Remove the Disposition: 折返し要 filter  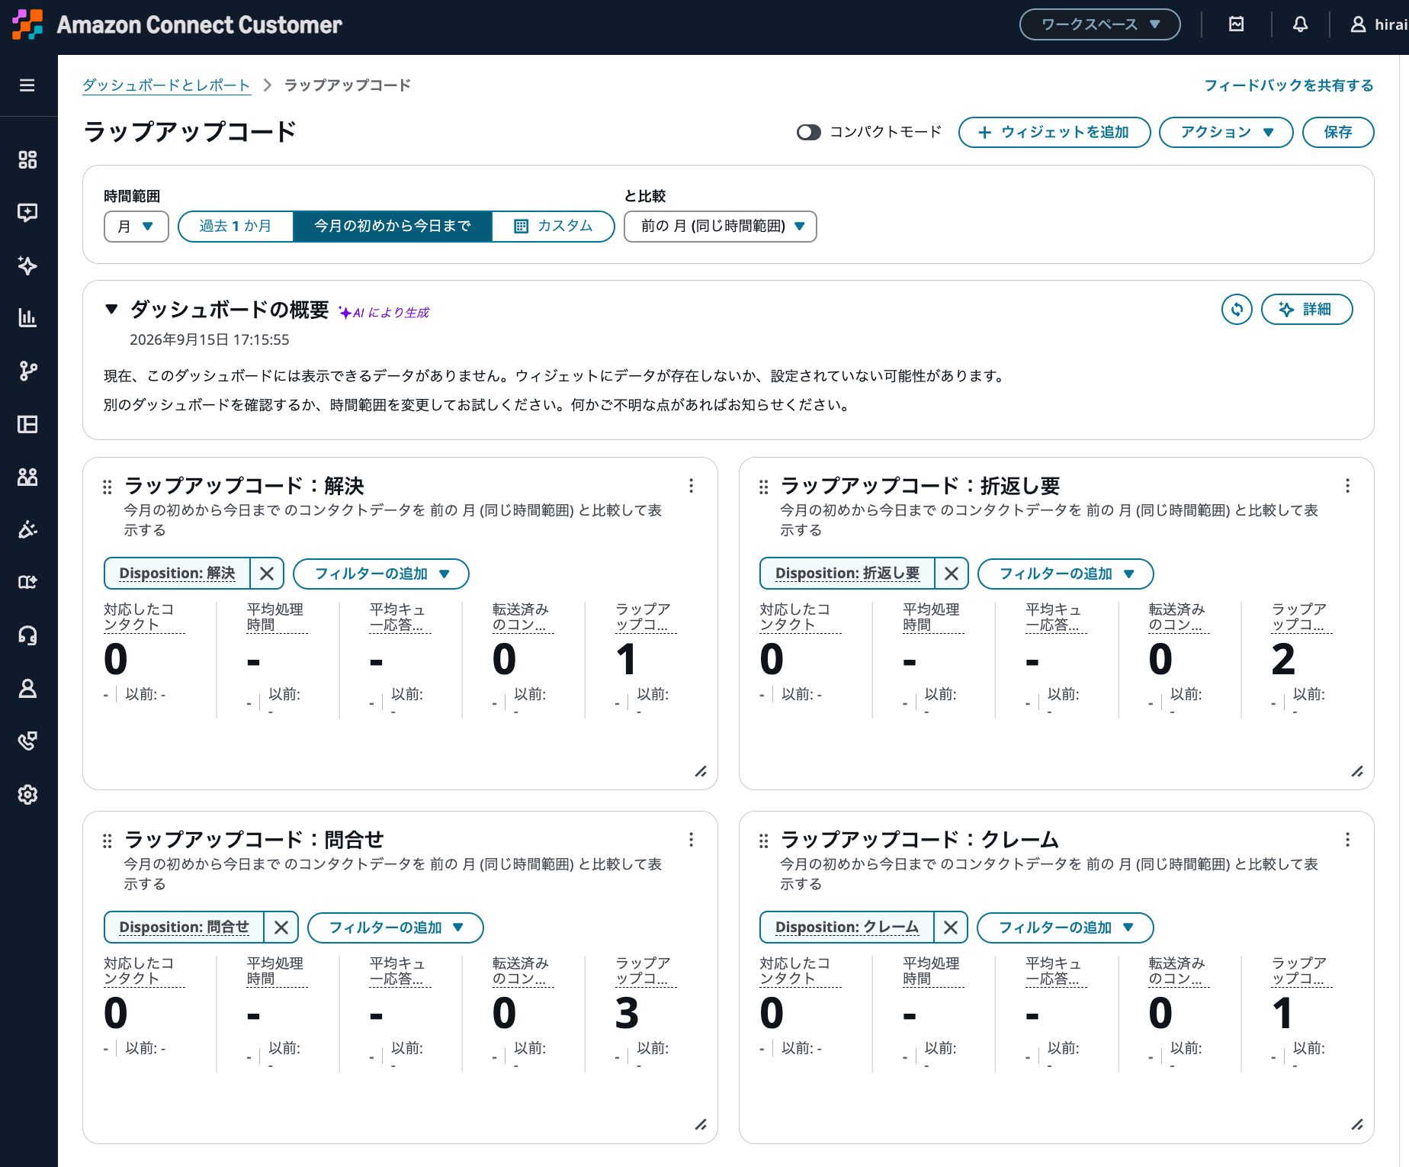pos(952,574)
